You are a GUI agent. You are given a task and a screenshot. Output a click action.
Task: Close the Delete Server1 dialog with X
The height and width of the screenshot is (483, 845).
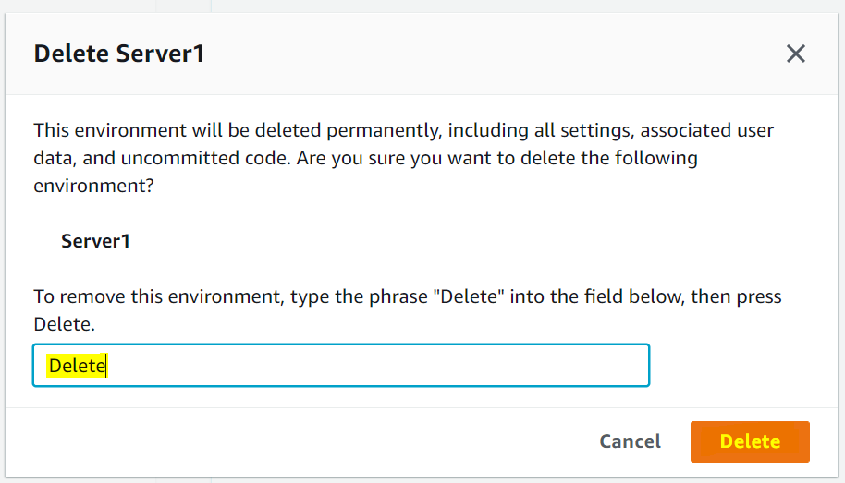click(796, 54)
